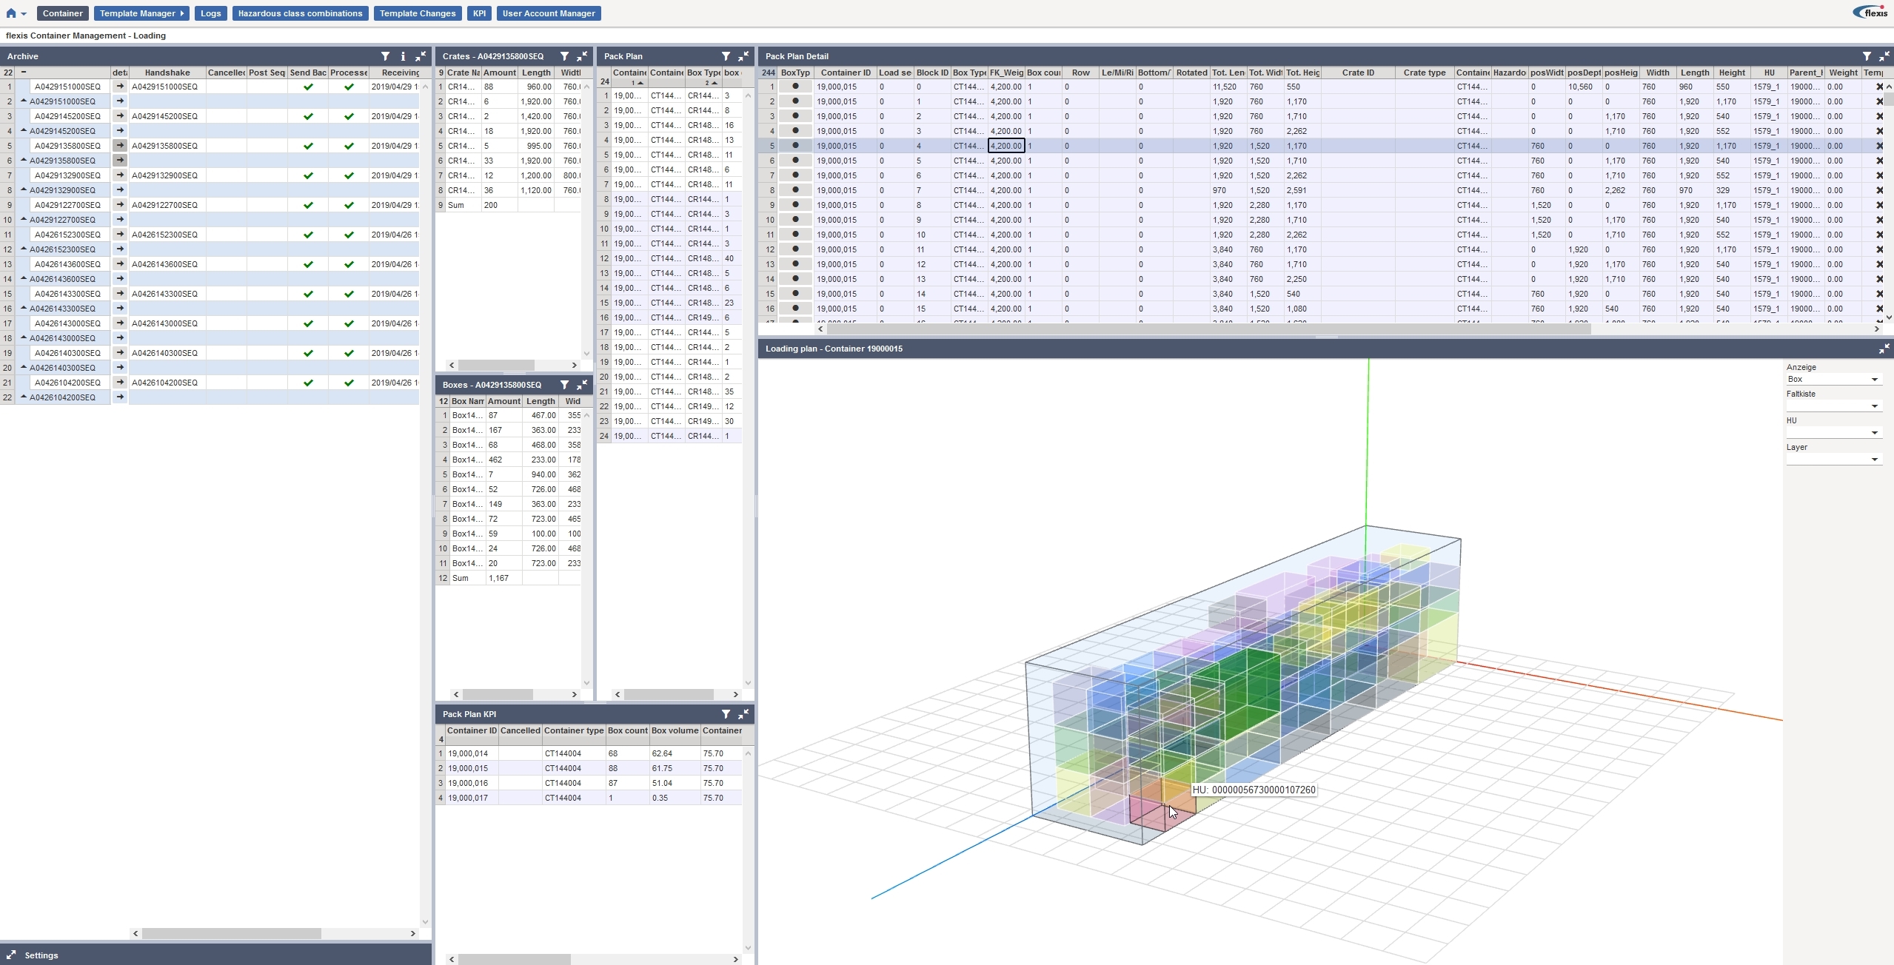Open the Archive panel filter icon
This screenshot has width=1894, height=965.
385,56
